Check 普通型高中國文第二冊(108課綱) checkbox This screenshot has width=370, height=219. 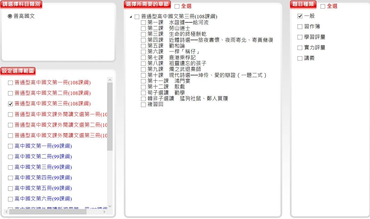[x=10, y=93]
